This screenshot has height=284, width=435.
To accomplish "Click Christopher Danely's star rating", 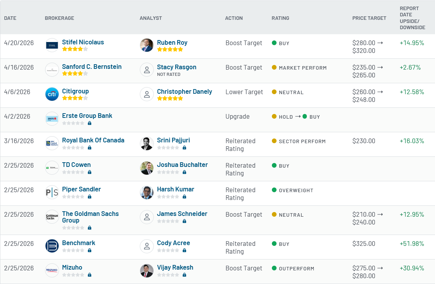I will click(170, 98).
